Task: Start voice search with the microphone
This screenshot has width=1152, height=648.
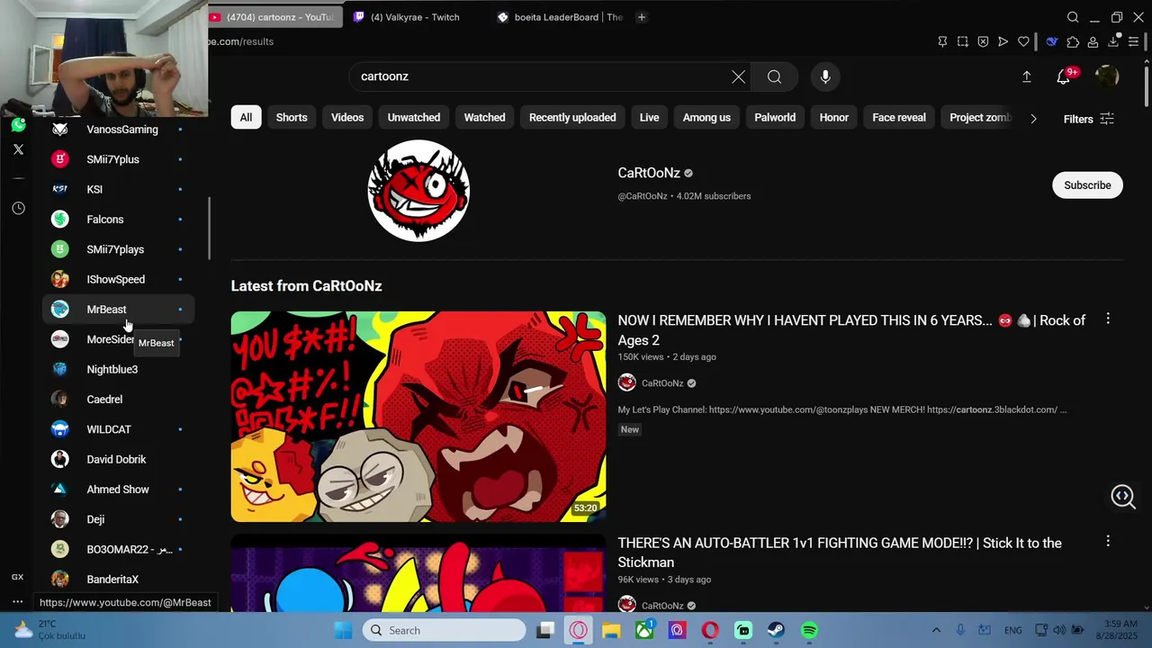Action: pos(825,76)
